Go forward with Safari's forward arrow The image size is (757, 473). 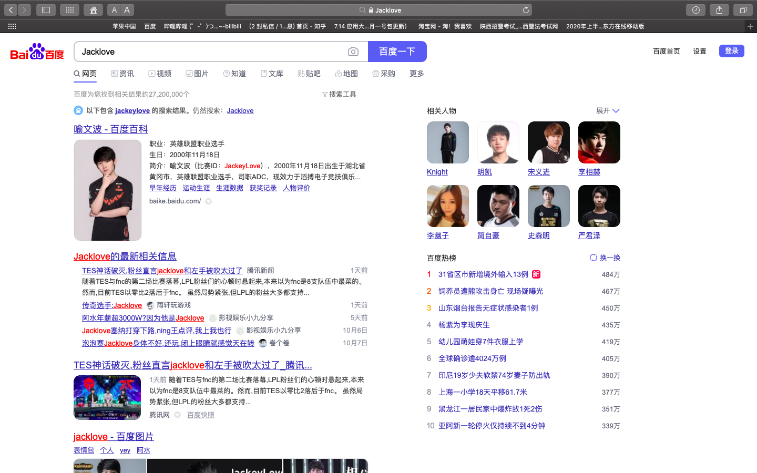click(x=25, y=10)
